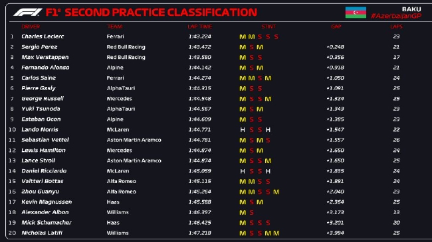The width and height of the screenshot is (432, 242).
Task: Click the BAKU location label
Action: (x=411, y=9)
